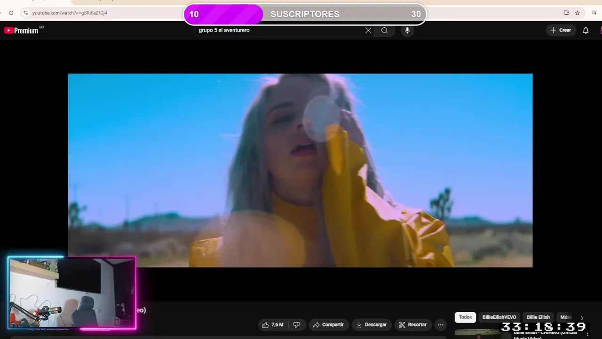
Task: Open site information icon in address bar
Action: pos(25,13)
